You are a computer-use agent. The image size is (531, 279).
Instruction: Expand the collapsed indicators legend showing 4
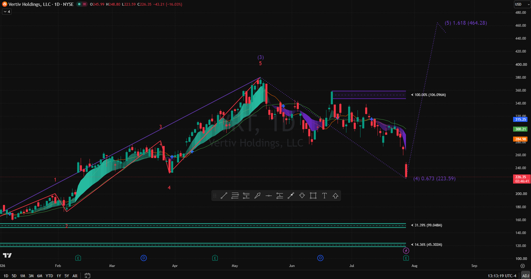click(6, 12)
